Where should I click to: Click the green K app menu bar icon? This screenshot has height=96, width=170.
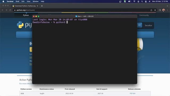pyautogui.click(x=125, y=1)
